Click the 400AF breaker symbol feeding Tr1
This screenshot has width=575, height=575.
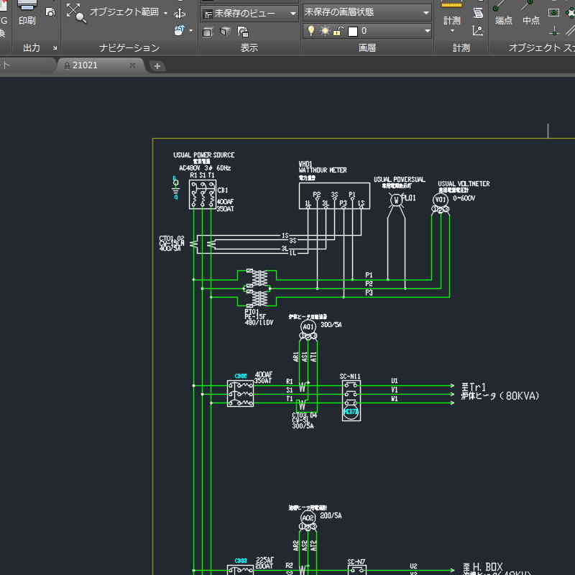point(240,393)
